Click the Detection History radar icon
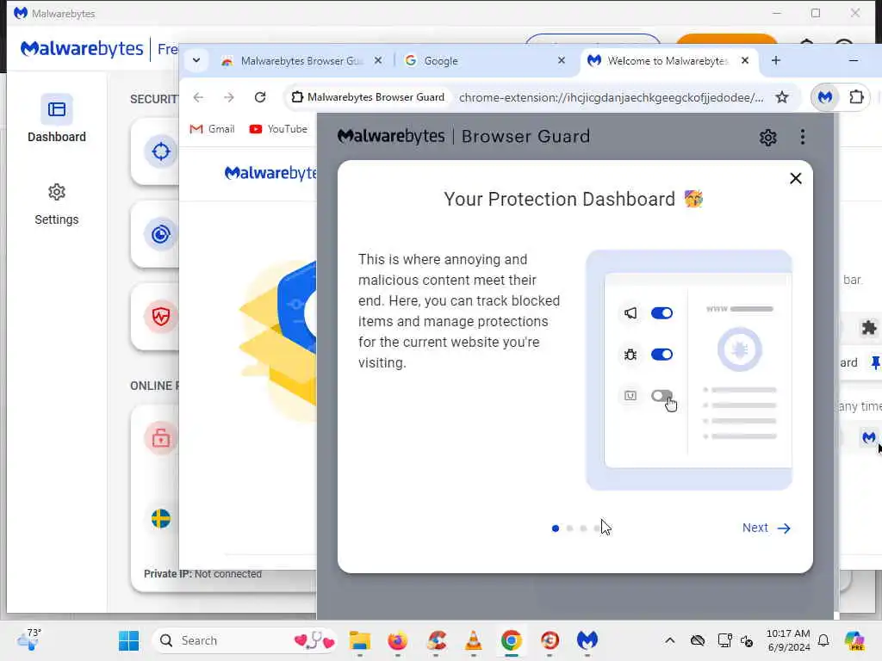 [x=161, y=234]
